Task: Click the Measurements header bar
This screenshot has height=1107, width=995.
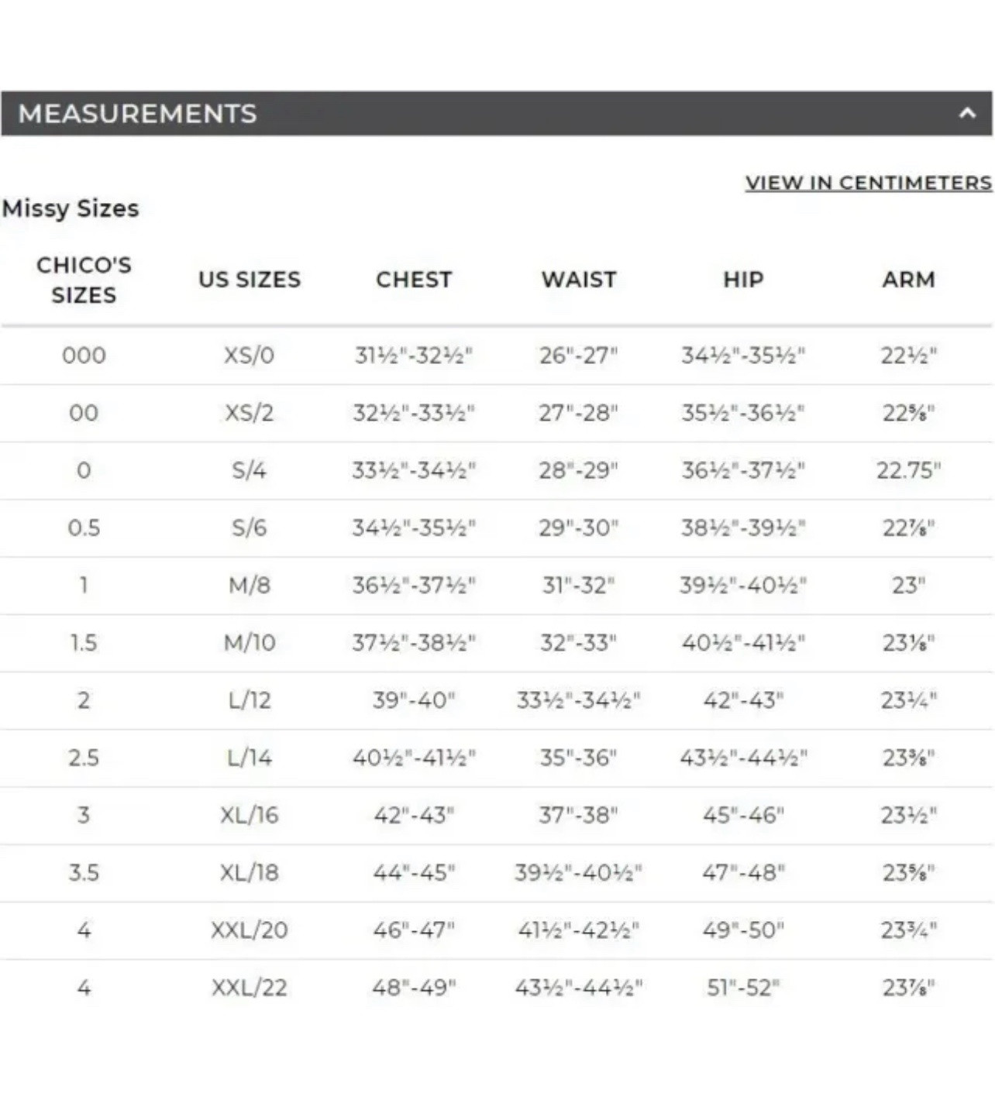Action: [x=497, y=113]
